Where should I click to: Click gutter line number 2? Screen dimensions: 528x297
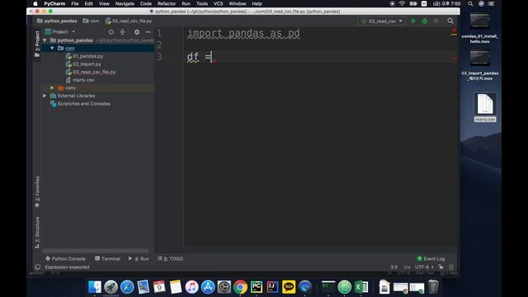pos(159,45)
